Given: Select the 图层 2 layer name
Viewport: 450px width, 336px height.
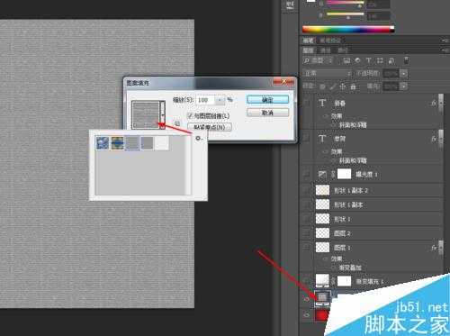Looking at the screenshot, I should tap(342, 233).
